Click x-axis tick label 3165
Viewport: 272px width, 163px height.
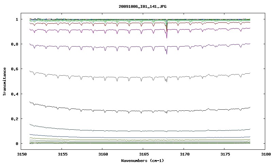tap(143, 154)
